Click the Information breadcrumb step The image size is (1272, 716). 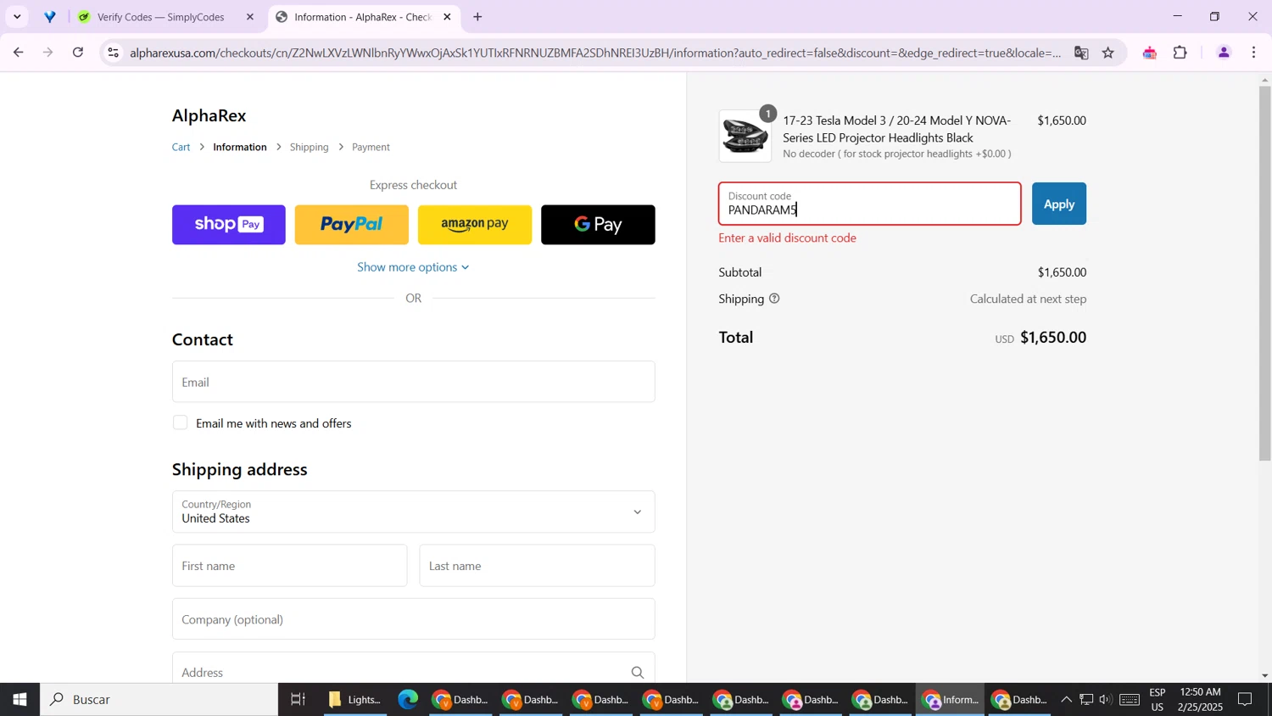click(x=240, y=147)
